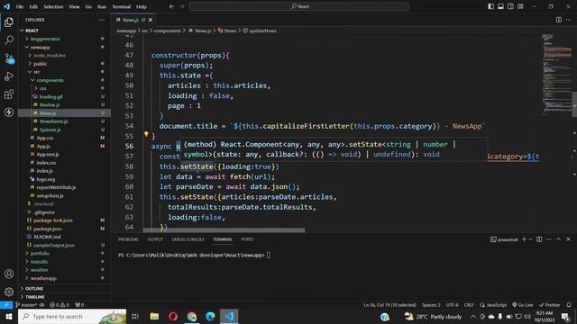Screen dimensions: 577x324
Task: Click the Go Live status bar button
Action: point(523,305)
